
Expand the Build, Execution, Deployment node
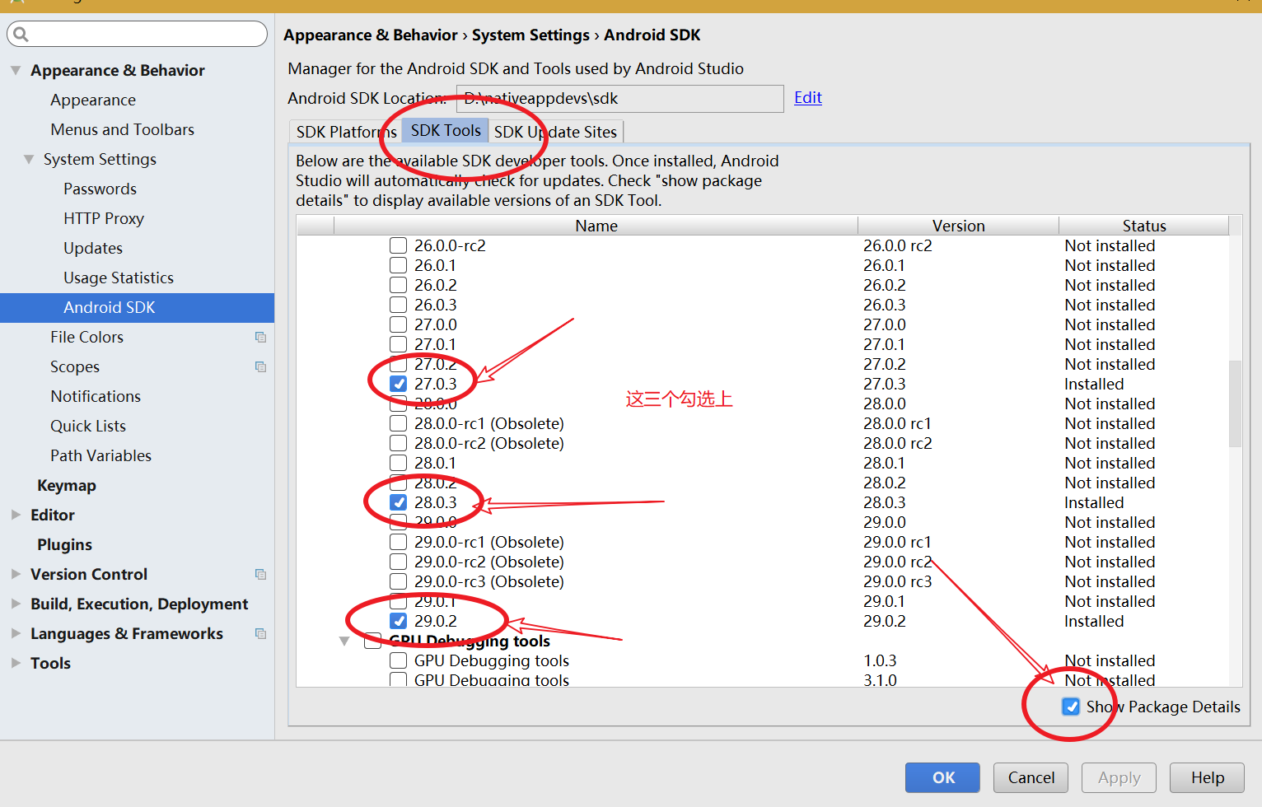[x=16, y=604]
